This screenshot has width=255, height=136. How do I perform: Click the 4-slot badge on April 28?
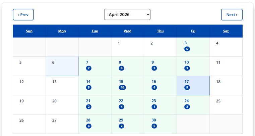point(88,126)
